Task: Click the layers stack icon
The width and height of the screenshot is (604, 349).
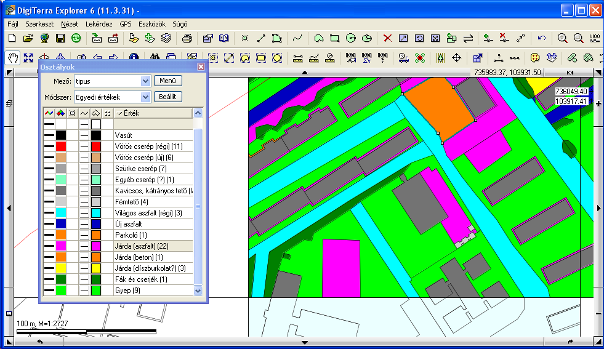Action: pyautogui.click(x=166, y=38)
